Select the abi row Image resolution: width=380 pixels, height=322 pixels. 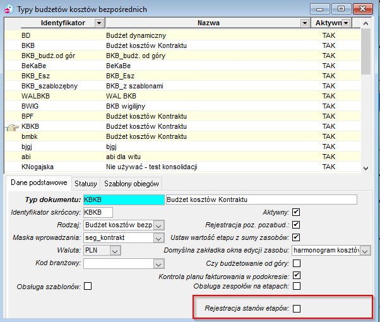point(182,157)
